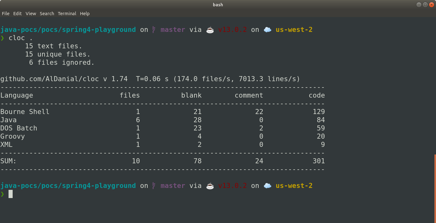Click the 'blank' column header
436x223 pixels.
coord(191,95)
